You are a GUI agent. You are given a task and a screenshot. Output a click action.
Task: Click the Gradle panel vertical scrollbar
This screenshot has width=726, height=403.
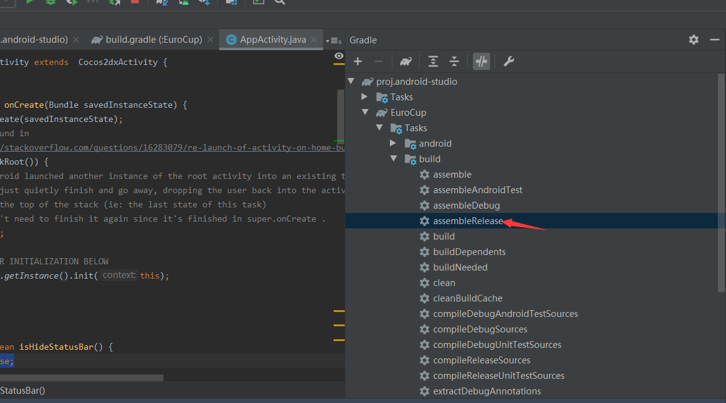click(722, 183)
